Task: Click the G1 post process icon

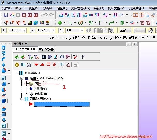Action: tap(62, 57)
